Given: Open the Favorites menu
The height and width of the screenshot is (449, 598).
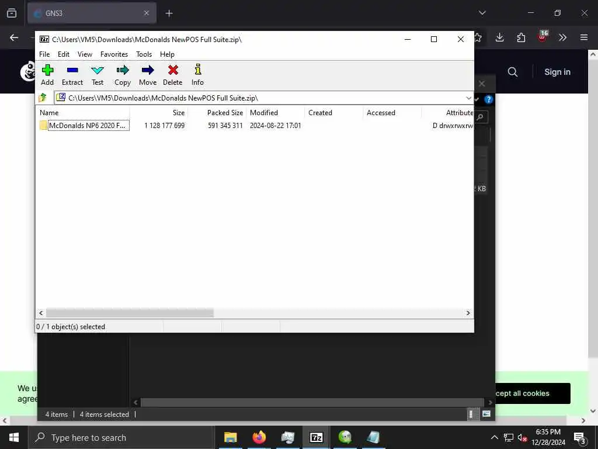Looking at the screenshot, I should pos(114,54).
